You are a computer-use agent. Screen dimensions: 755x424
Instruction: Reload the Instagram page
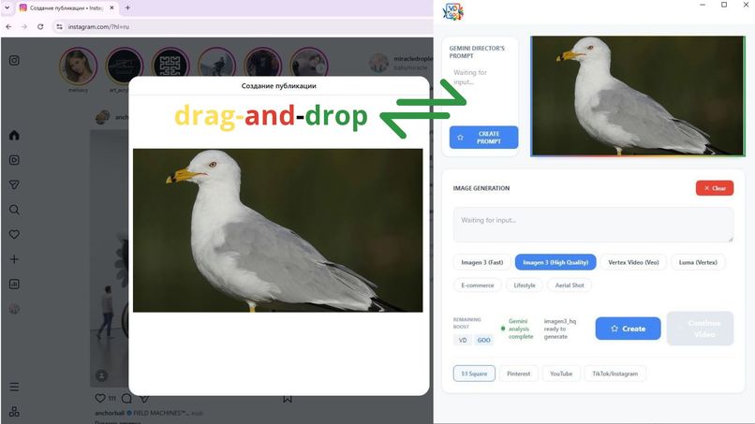click(x=40, y=27)
